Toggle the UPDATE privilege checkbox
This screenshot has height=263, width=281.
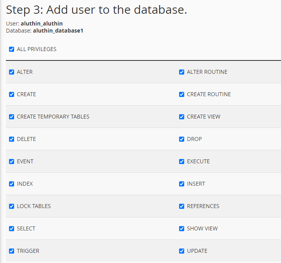[182, 251]
